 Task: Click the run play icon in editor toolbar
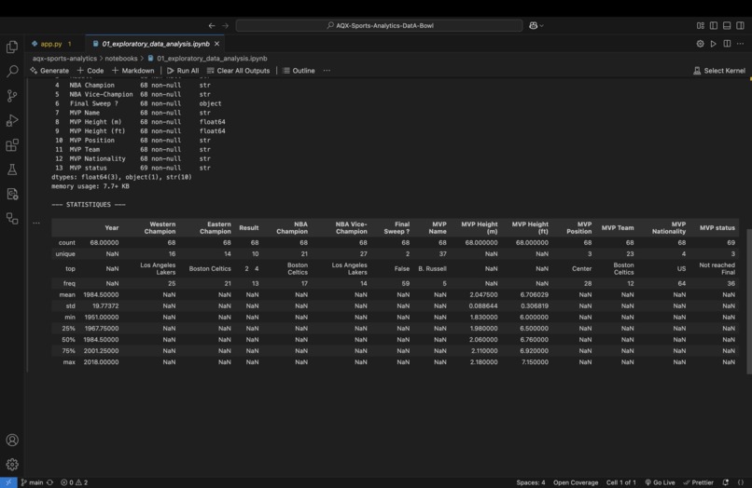714,44
